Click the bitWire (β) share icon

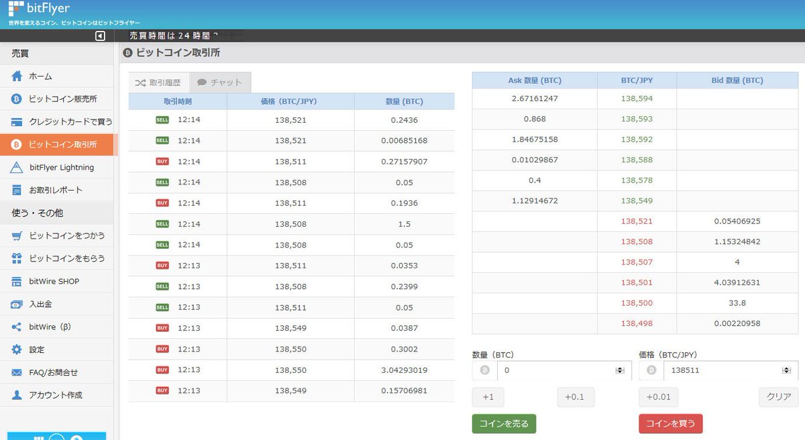[x=17, y=327]
